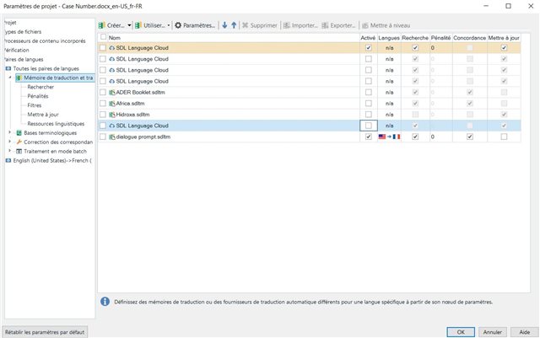Click the Africa.sdltm file icon
Screen dimensions: 540x338
pos(112,104)
